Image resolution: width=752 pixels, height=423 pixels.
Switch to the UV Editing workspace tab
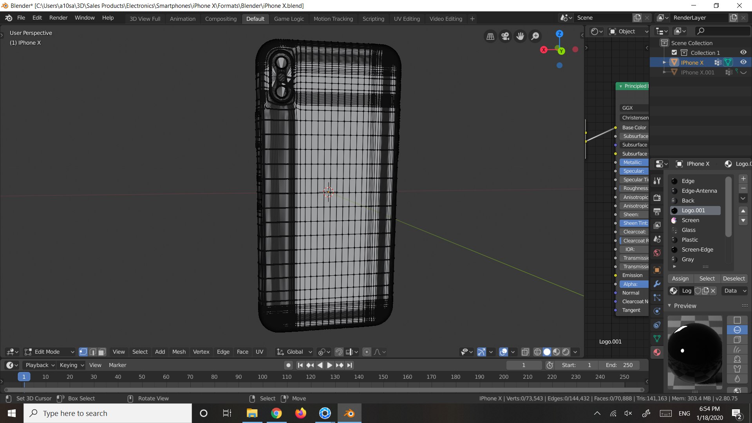pyautogui.click(x=407, y=19)
